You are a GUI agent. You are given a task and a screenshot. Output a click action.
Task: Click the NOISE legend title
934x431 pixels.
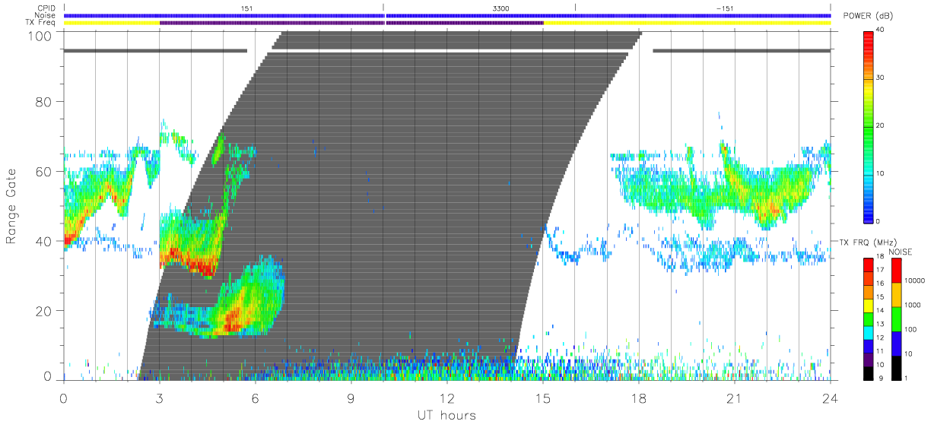point(901,252)
